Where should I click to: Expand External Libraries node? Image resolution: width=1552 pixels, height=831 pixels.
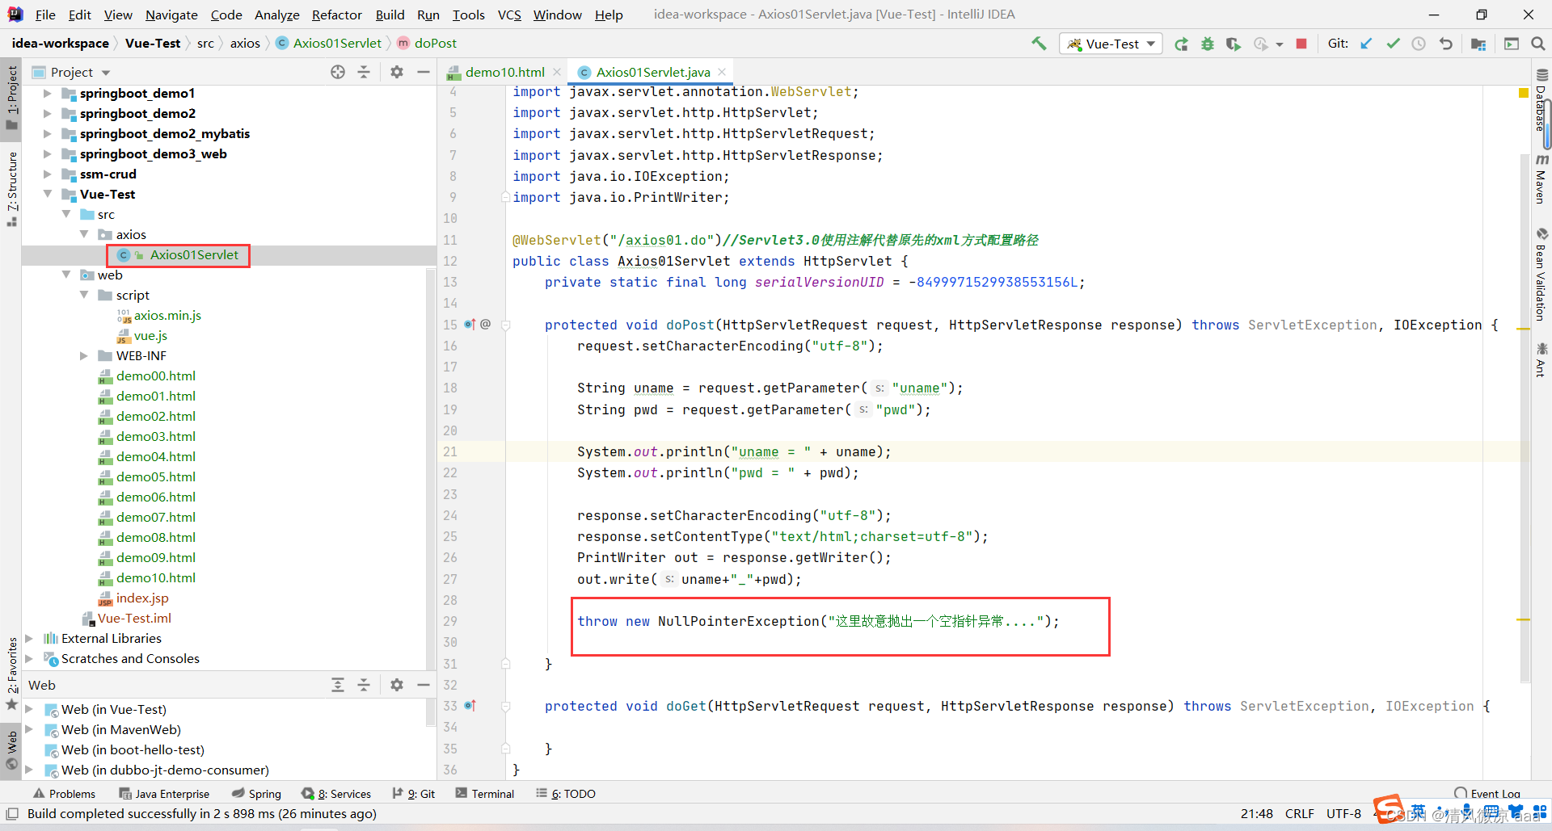point(29,639)
